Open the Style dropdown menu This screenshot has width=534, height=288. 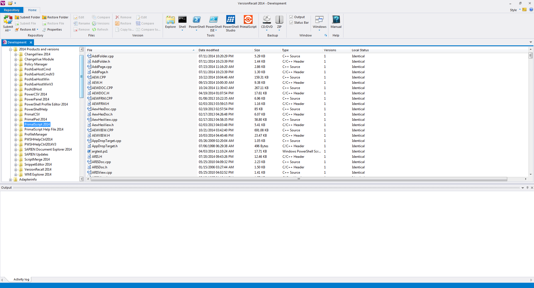[515, 10]
